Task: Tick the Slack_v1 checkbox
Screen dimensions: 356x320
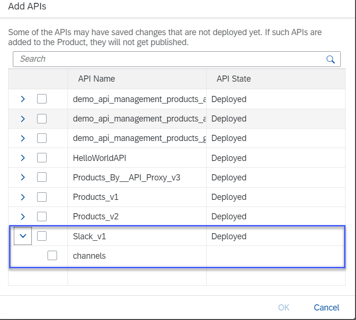Action: click(x=42, y=236)
